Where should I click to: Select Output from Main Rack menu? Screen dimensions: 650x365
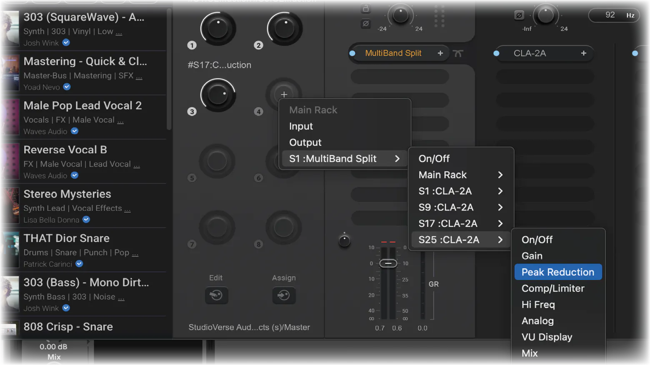[x=305, y=142]
